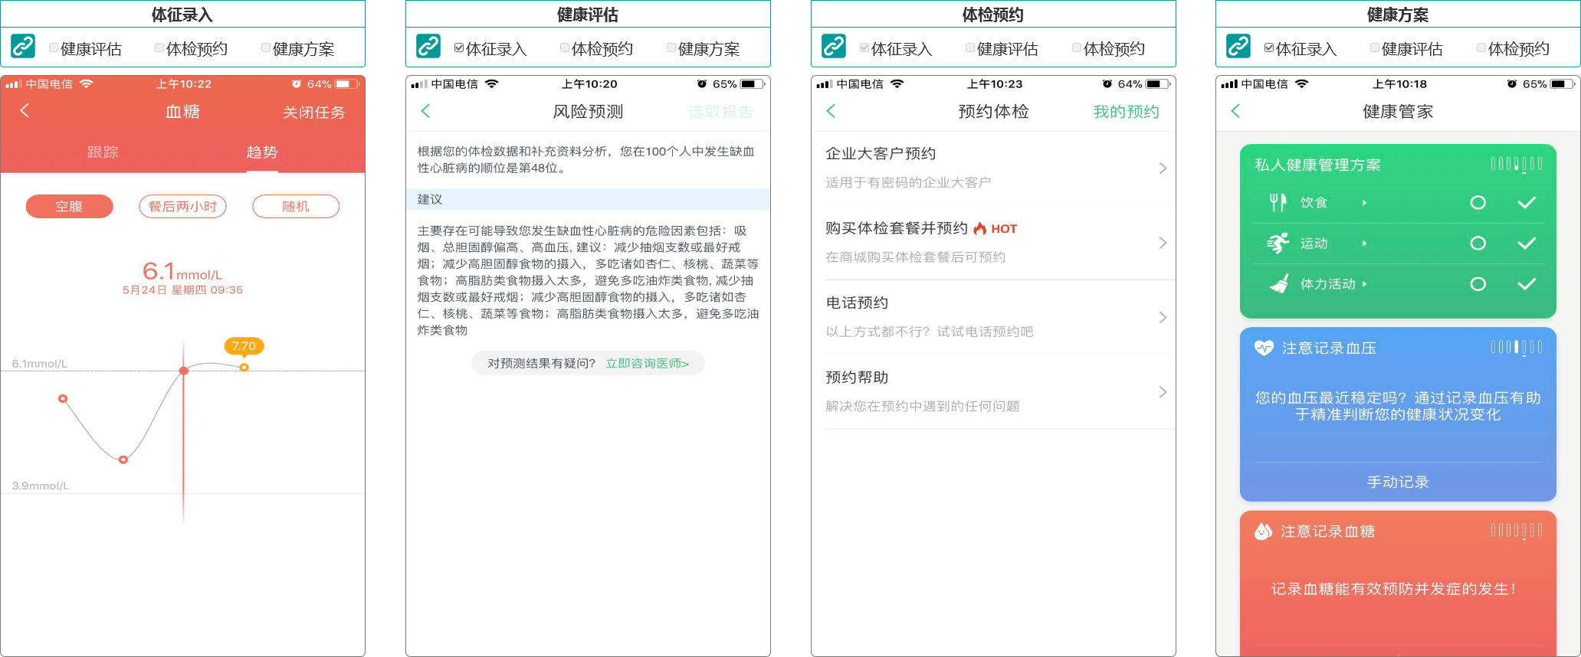
Task: Go back from the 血糖 screen
Action: (x=25, y=111)
